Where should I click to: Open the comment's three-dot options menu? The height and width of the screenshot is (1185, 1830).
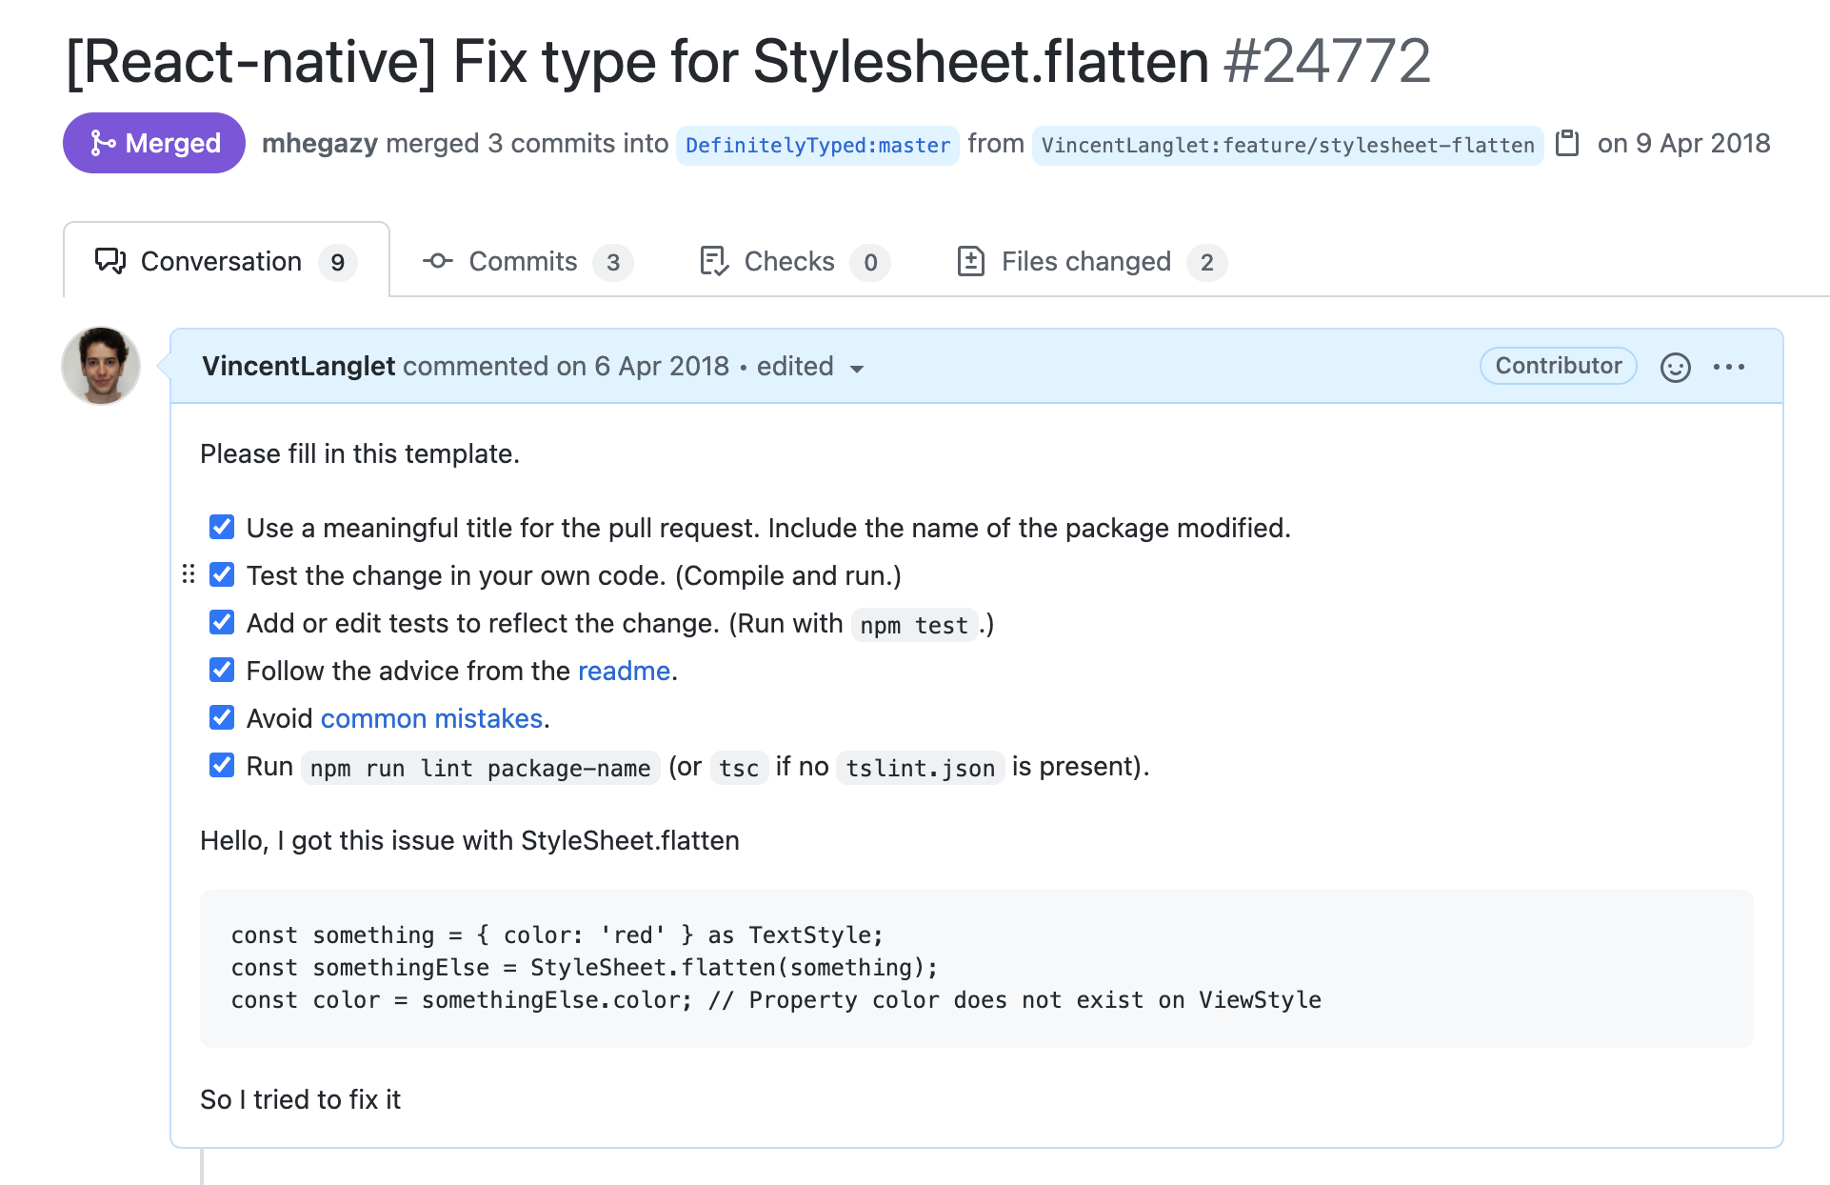tap(1728, 367)
